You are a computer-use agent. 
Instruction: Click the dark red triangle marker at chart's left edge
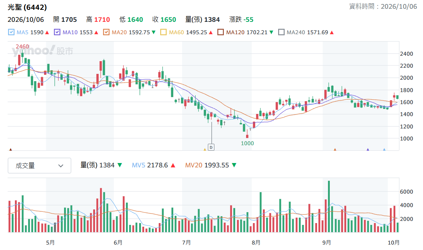(x=11, y=149)
